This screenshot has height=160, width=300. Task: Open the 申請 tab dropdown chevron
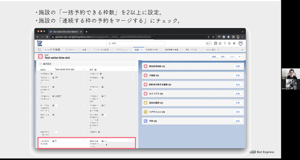point(89,50)
